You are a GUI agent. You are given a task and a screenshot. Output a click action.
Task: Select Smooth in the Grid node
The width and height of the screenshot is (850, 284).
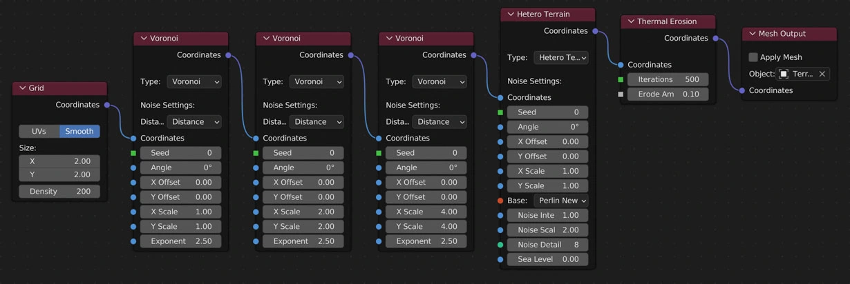[x=79, y=131]
